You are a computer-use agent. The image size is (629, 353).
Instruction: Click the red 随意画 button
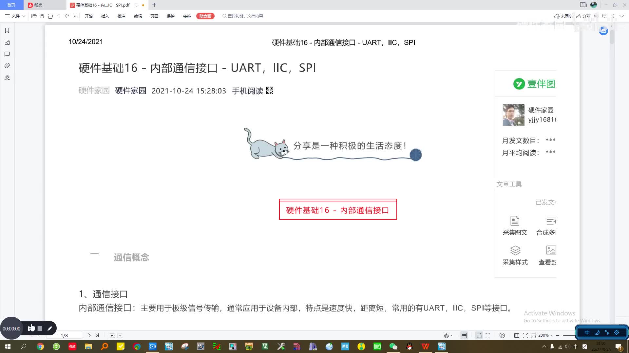(205, 16)
